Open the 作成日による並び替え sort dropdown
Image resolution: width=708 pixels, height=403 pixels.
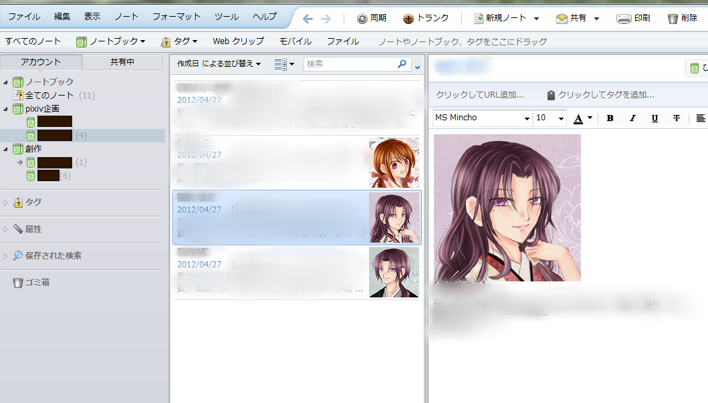(219, 63)
